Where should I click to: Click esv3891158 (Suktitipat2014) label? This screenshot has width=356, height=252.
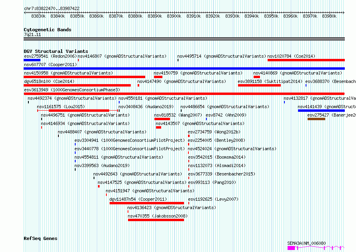coord(270,81)
